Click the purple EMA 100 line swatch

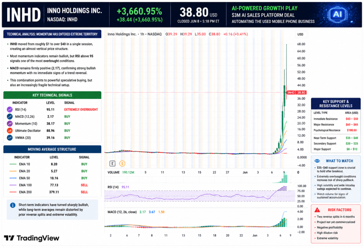click(13, 185)
